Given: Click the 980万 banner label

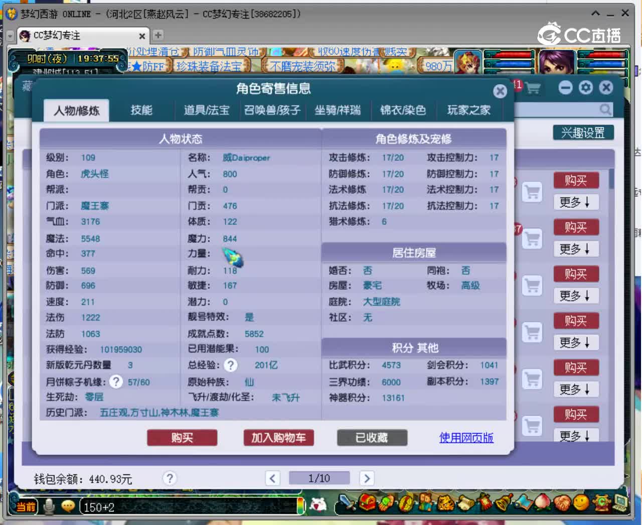Looking at the screenshot, I should click(437, 66).
